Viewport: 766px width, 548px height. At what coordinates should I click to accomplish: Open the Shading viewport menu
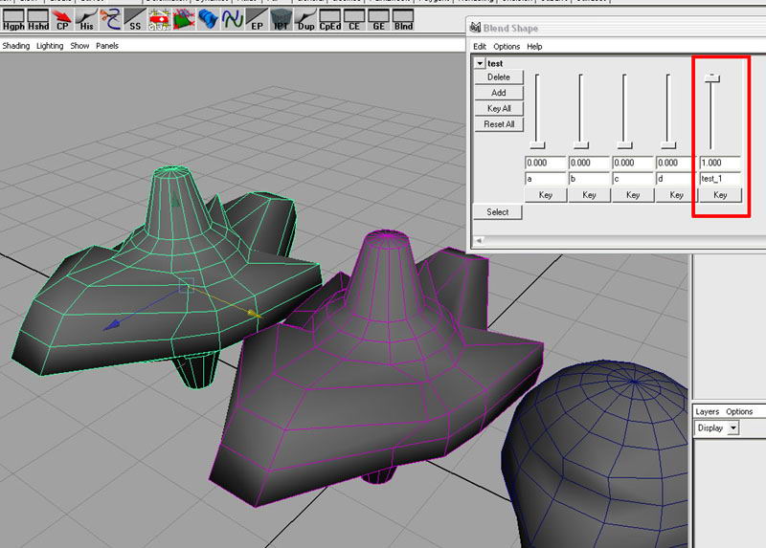[16, 46]
